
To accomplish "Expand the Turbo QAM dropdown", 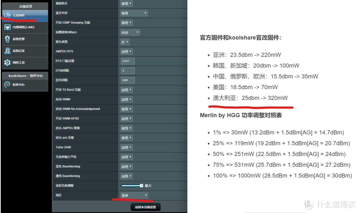I will click(127, 147).
